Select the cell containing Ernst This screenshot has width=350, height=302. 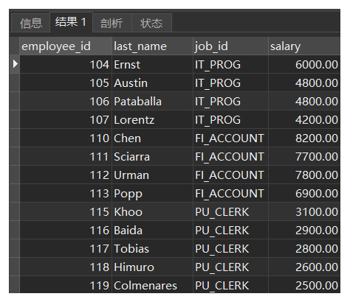pos(152,64)
